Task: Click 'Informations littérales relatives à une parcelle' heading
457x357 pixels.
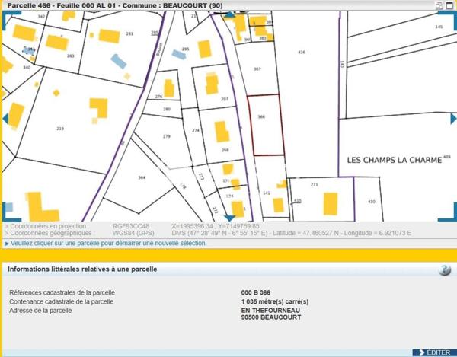Action: [x=82, y=269]
